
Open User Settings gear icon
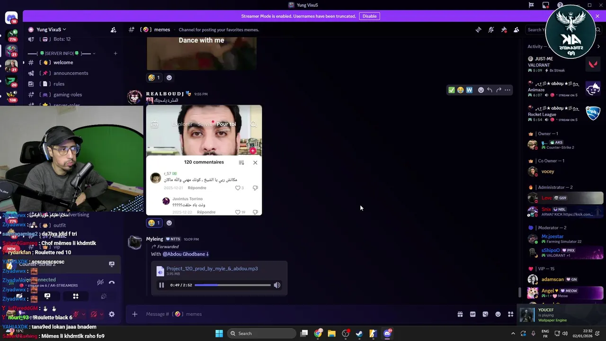click(x=112, y=314)
